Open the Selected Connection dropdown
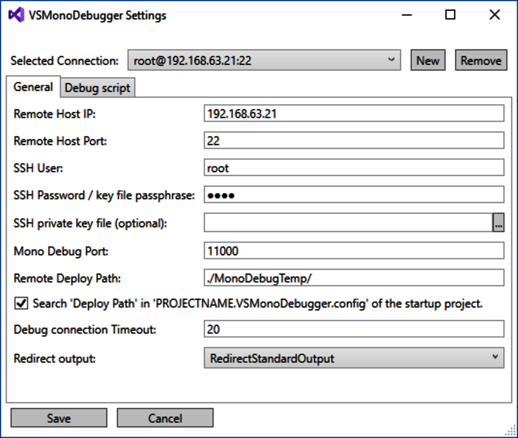Viewport: 518px width, 438px height. coord(264,60)
